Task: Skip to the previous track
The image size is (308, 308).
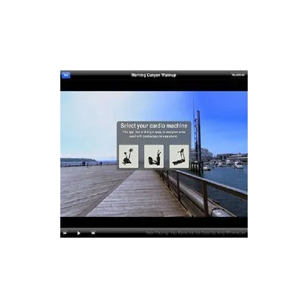Action: pos(65,233)
